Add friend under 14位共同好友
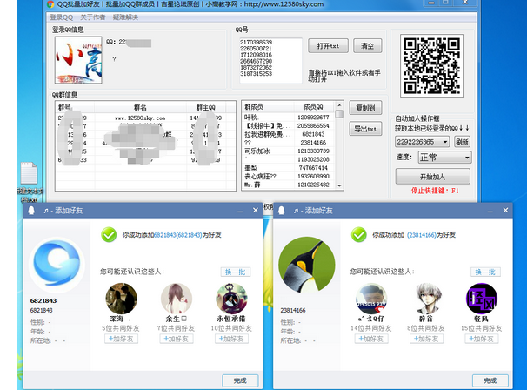527x390 pixels. click(371, 339)
